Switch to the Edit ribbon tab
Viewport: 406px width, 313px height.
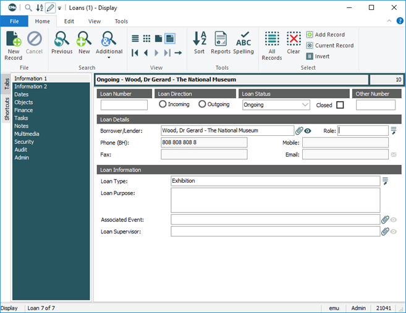click(x=69, y=21)
